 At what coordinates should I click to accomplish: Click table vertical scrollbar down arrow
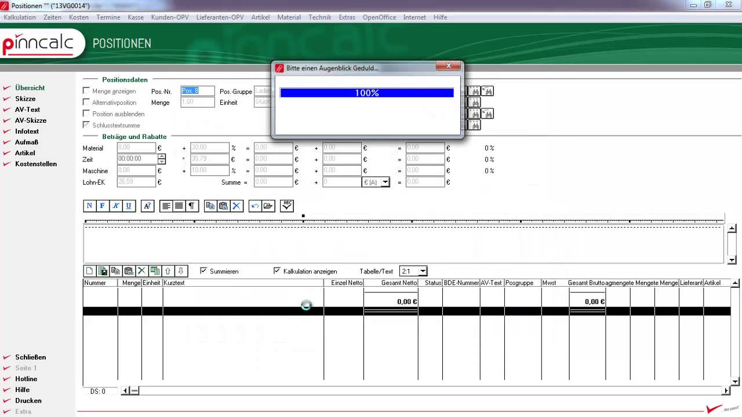[736, 382]
